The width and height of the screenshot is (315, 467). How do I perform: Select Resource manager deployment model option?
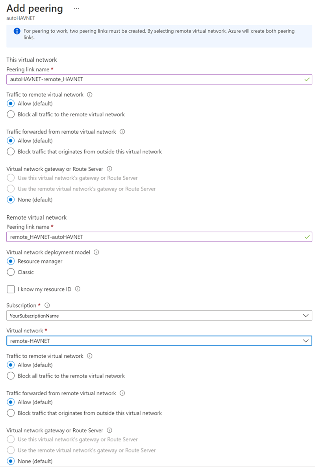tap(11, 261)
